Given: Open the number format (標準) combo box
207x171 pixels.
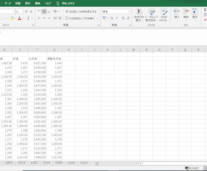Looking at the screenshot, I should pyautogui.click(x=116, y=12).
